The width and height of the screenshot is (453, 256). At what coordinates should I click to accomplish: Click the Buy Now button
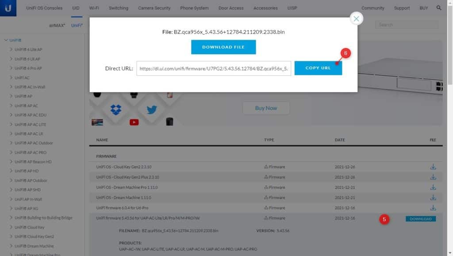[x=266, y=108]
